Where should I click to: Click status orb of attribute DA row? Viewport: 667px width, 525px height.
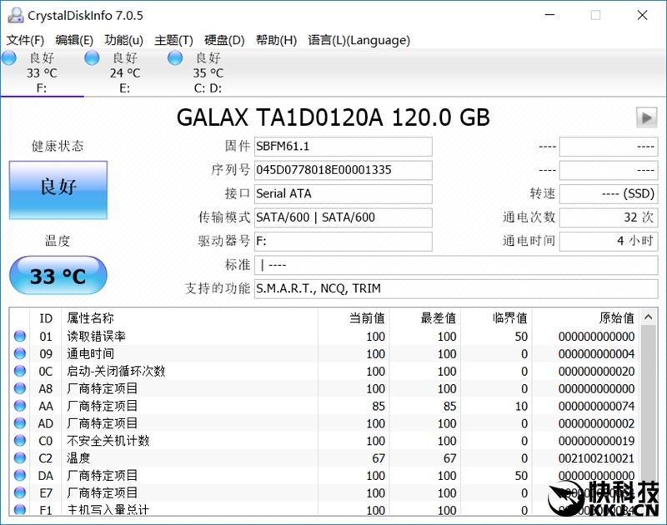pos(20,476)
